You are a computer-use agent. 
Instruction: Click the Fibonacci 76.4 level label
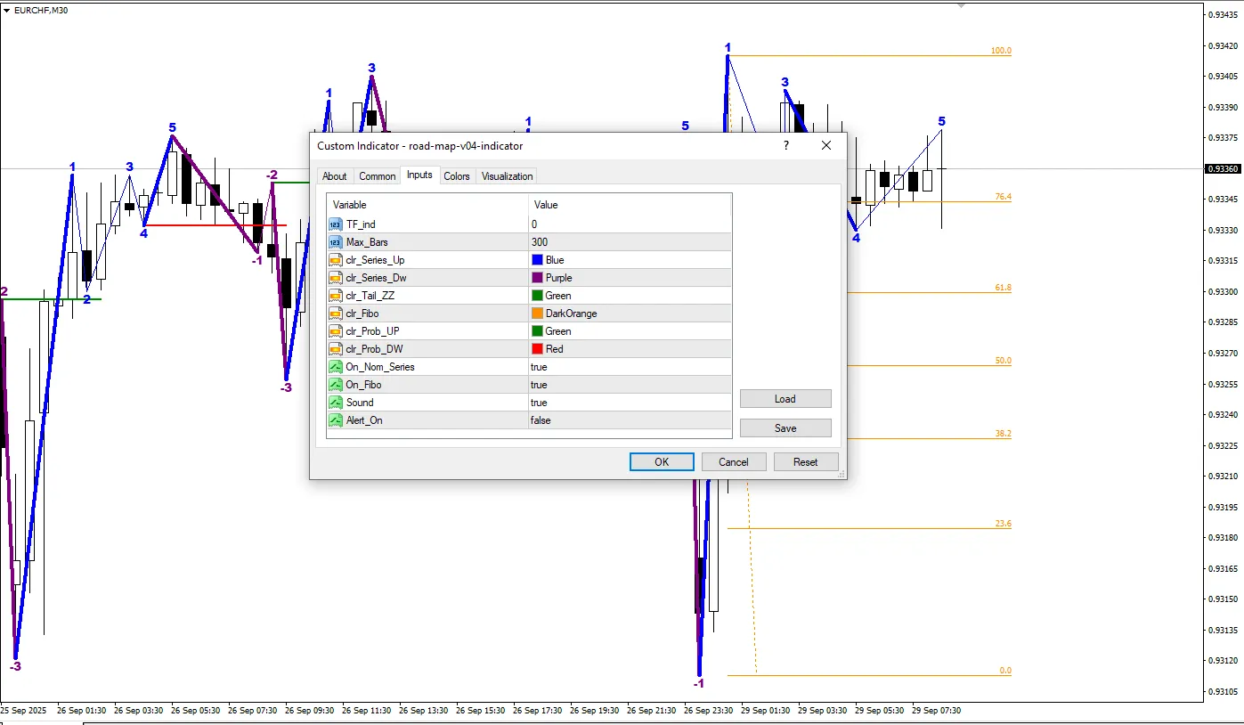pos(1003,197)
